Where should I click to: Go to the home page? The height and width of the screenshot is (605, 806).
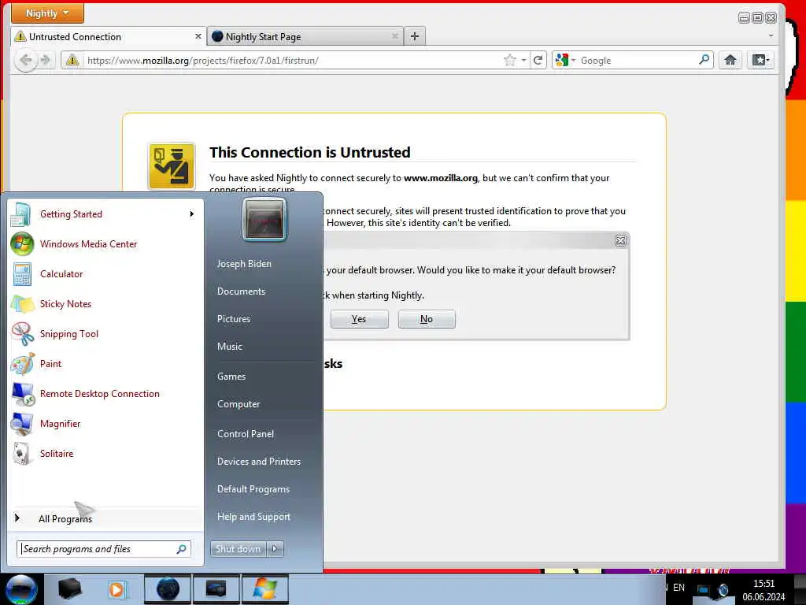(730, 60)
